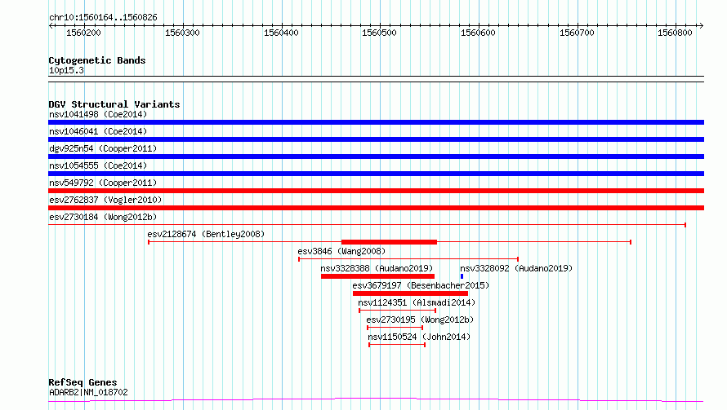The width and height of the screenshot is (727, 410).
Task: Click the small blue mark under nsv3328092
Action: click(462, 276)
